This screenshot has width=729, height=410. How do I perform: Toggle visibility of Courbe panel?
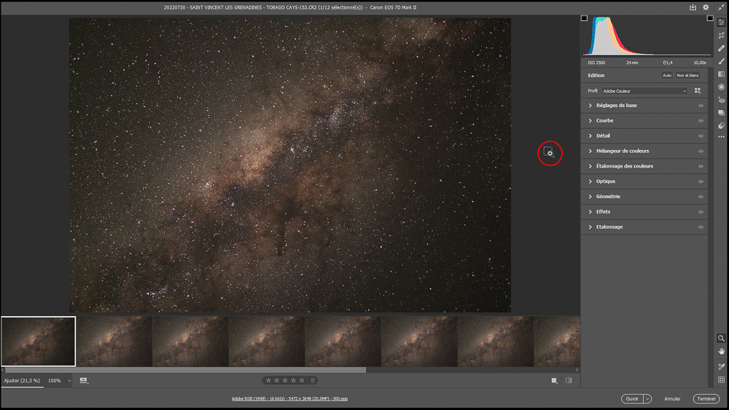tap(701, 121)
